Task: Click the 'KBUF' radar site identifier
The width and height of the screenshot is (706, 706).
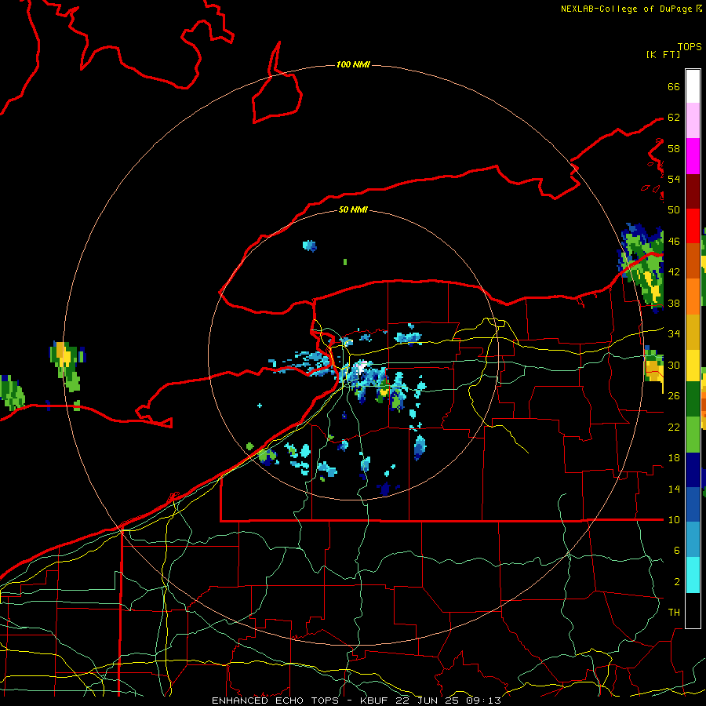Action: 376,701
